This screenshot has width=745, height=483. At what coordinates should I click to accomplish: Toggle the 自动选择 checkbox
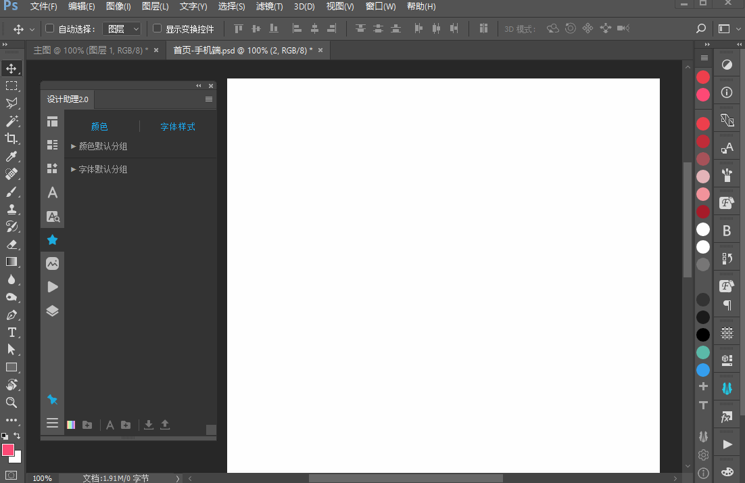tap(49, 28)
